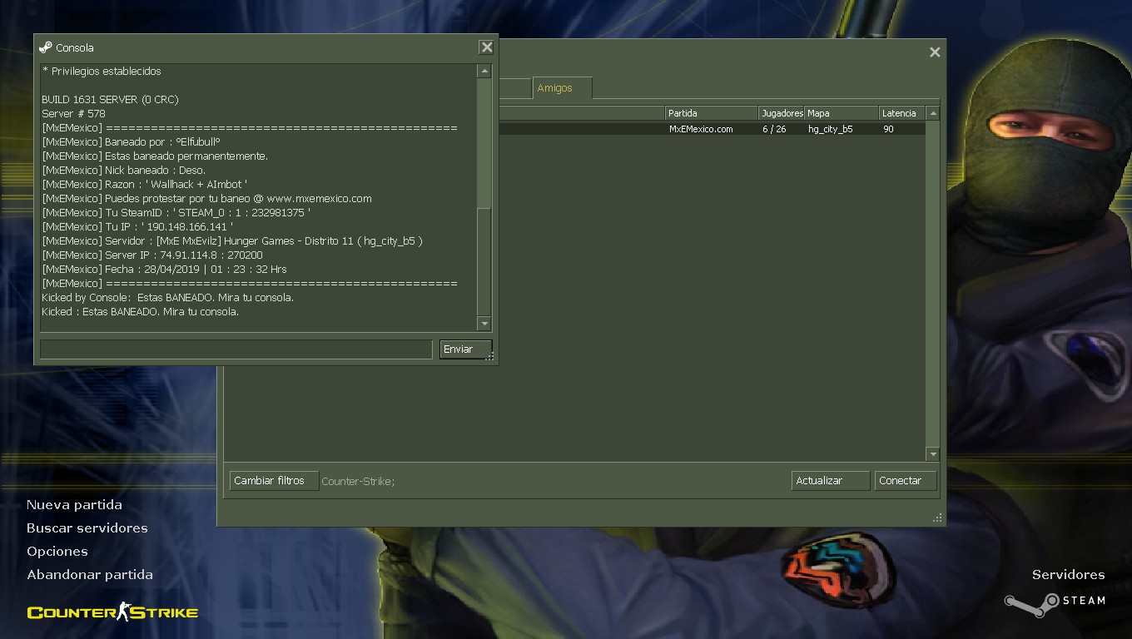The height and width of the screenshot is (639, 1132).
Task: Click the line 'Razon : Wallhack + AImbot'
Action: click(x=145, y=185)
